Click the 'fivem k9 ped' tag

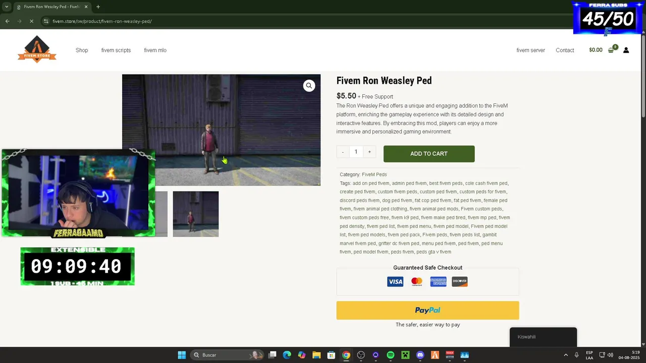click(405, 218)
